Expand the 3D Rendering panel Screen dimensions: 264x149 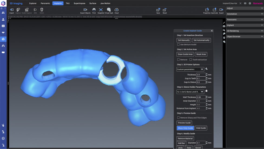[245, 31]
